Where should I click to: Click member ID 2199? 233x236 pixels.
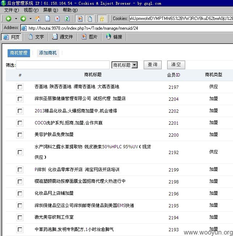tap(174, 170)
